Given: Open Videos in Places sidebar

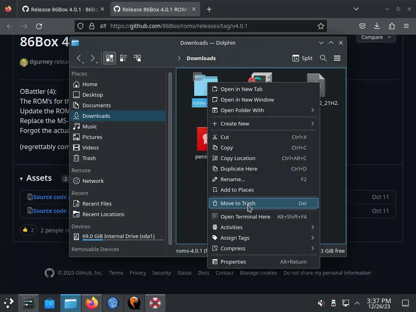Looking at the screenshot, I should coord(118,147).
